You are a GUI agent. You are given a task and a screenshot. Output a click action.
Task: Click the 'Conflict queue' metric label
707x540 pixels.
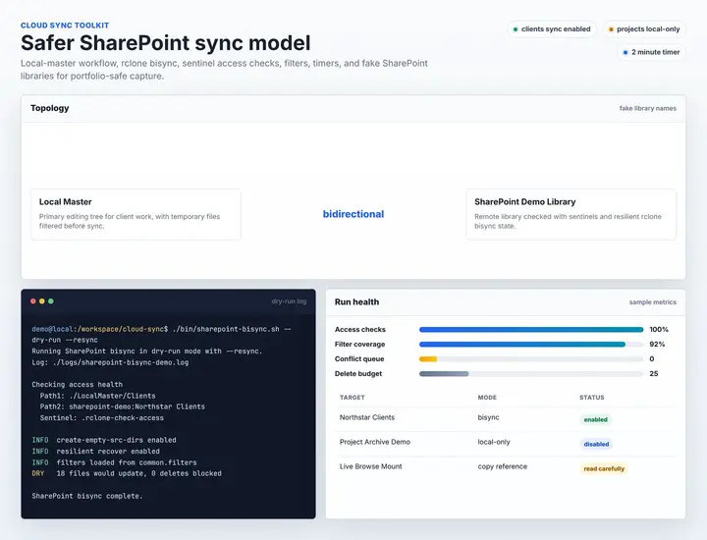tap(359, 359)
